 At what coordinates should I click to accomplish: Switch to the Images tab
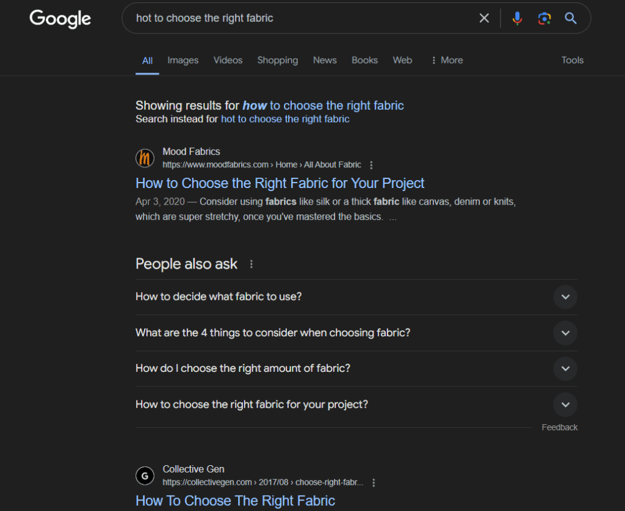click(182, 60)
